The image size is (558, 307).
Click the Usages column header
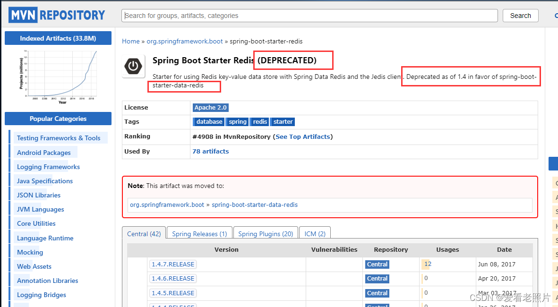[x=447, y=250]
